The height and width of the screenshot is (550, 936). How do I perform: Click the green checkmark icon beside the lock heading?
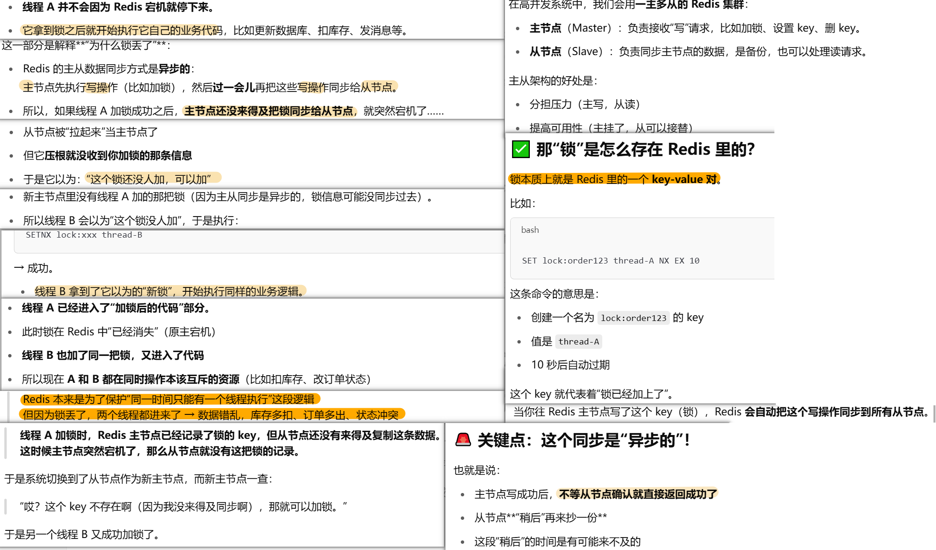[521, 149]
